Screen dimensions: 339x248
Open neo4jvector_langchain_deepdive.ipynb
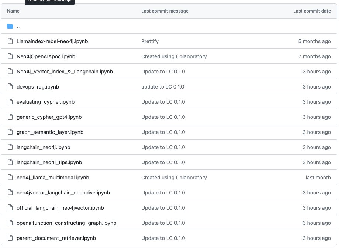pyautogui.click(x=63, y=193)
